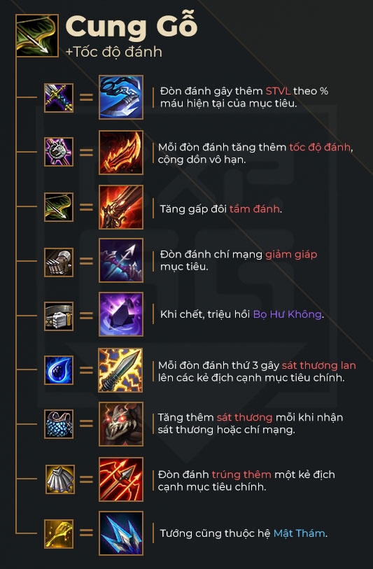This screenshot has height=569, width=373.
Task: Click the lightning sword item icon
Action: coord(120,370)
